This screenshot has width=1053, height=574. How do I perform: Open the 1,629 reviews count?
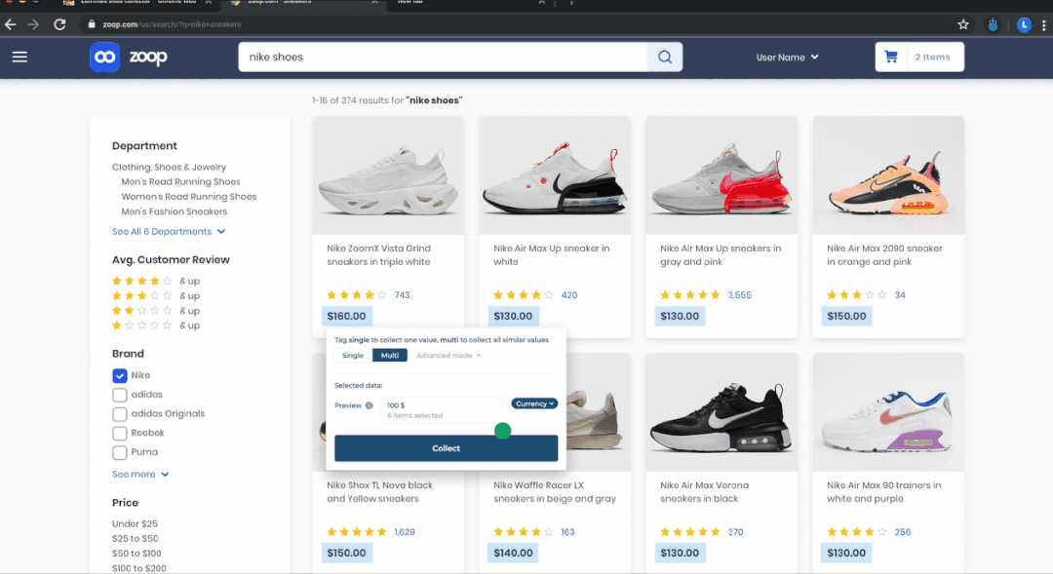405,532
